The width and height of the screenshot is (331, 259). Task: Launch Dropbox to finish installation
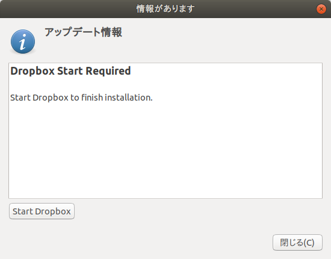click(x=42, y=211)
